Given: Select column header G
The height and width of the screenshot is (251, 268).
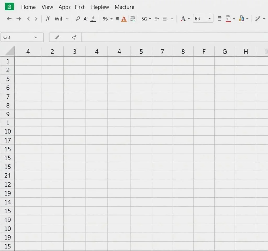Looking at the screenshot, I should coord(225,52).
